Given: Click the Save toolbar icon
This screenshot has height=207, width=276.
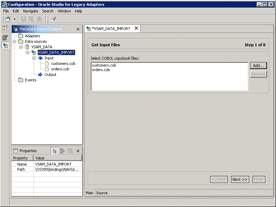Looking at the screenshot, I should [x=23, y=19].
